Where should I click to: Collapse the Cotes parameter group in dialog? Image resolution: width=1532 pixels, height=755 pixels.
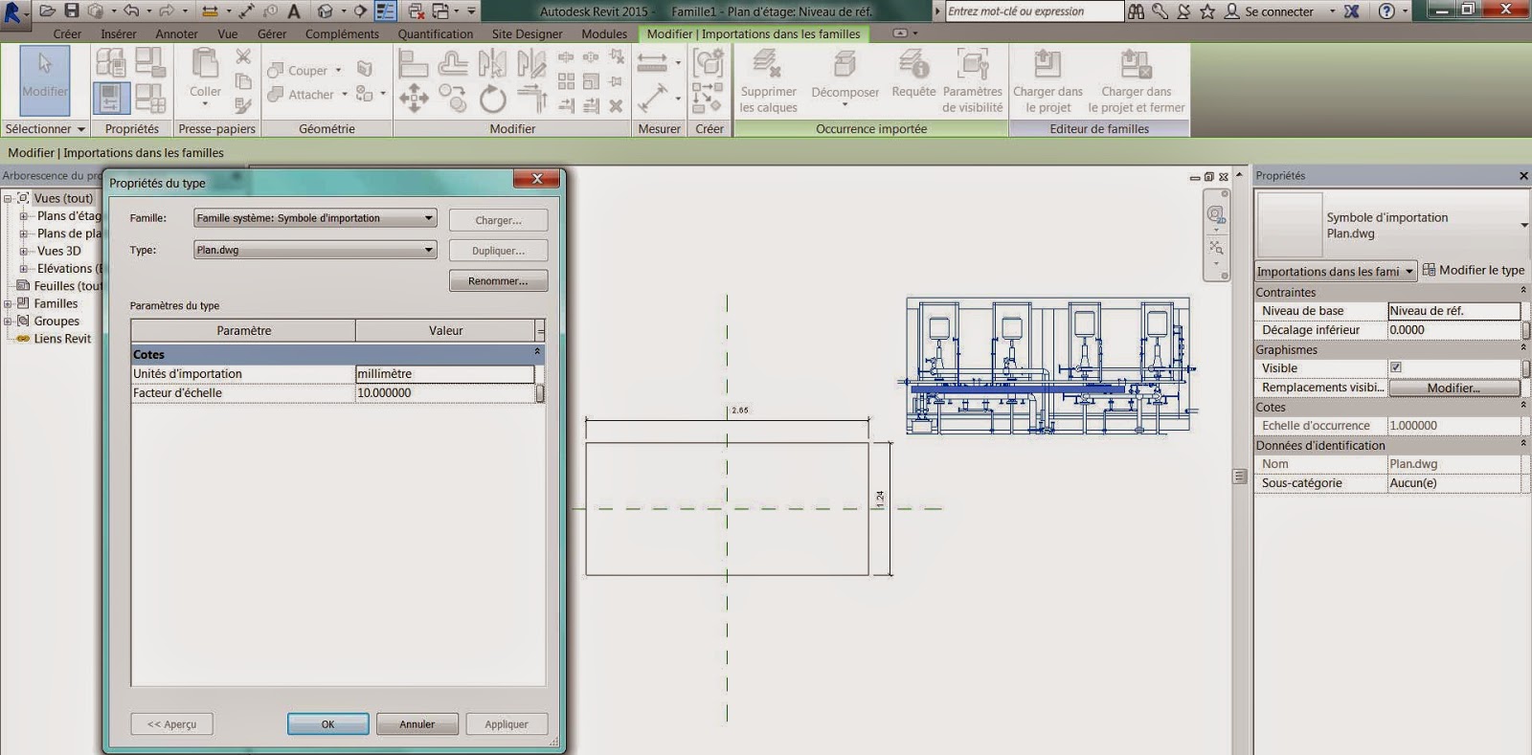(537, 353)
